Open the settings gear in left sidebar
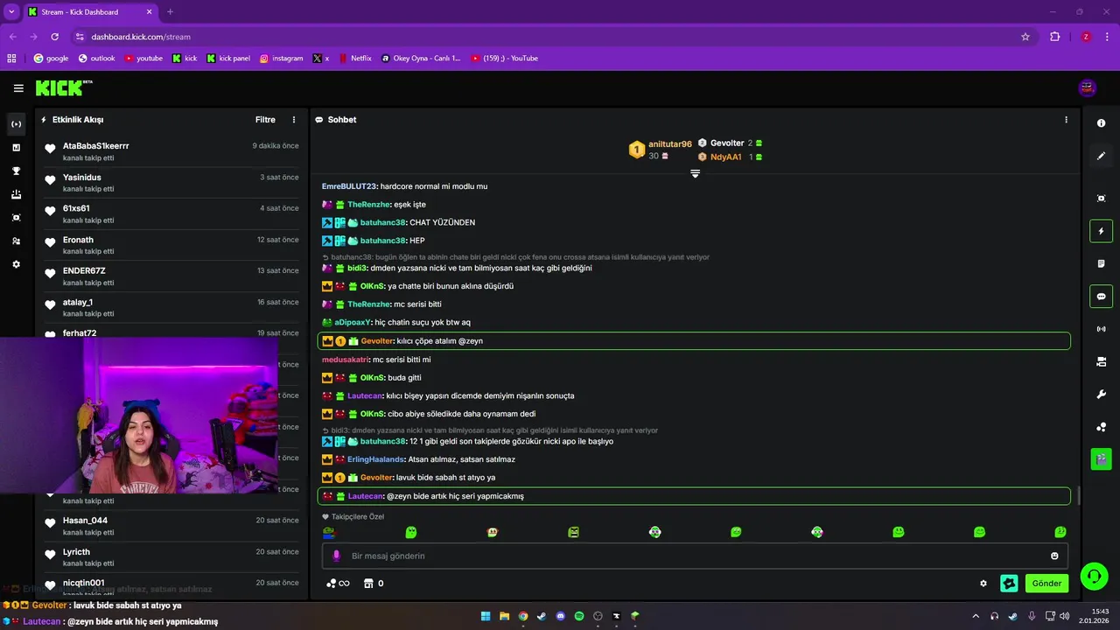 click(16, 264)
